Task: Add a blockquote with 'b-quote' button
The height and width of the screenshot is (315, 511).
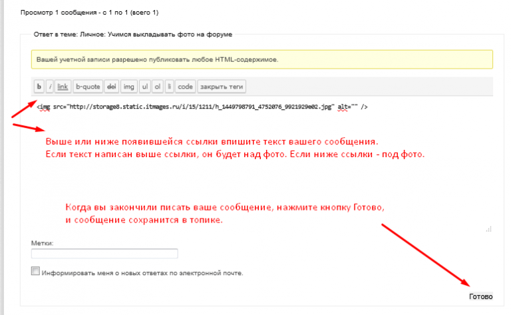Action: click(x=86, y=87)
